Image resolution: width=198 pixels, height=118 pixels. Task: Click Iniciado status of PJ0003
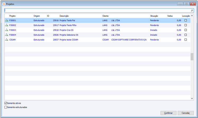point(154,30)
